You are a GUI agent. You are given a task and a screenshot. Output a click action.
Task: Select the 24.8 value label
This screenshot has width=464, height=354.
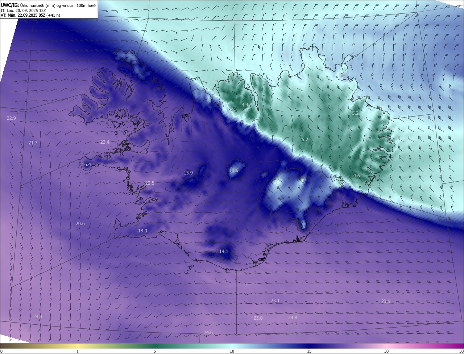pyautogui.click(x=293, y=318)
